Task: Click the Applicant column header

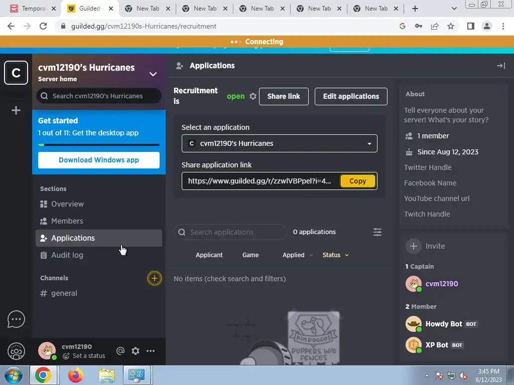Action: tap(209, 255)
